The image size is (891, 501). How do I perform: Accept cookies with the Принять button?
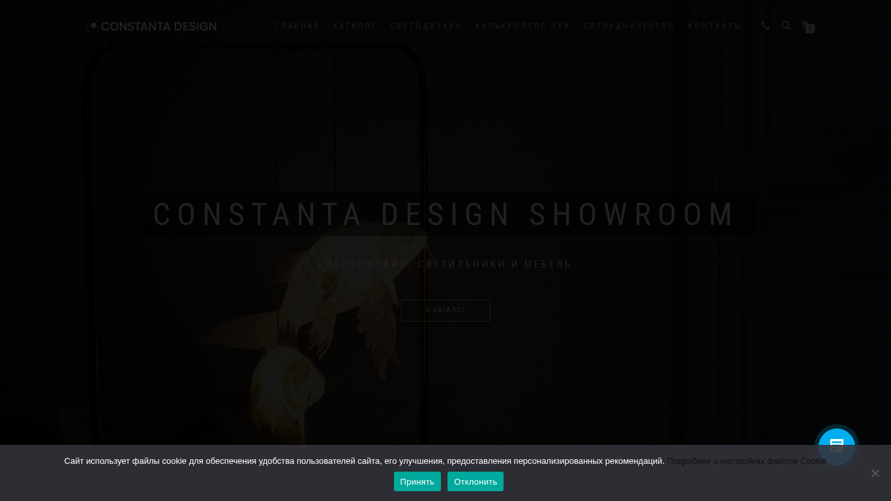(417, 481)
